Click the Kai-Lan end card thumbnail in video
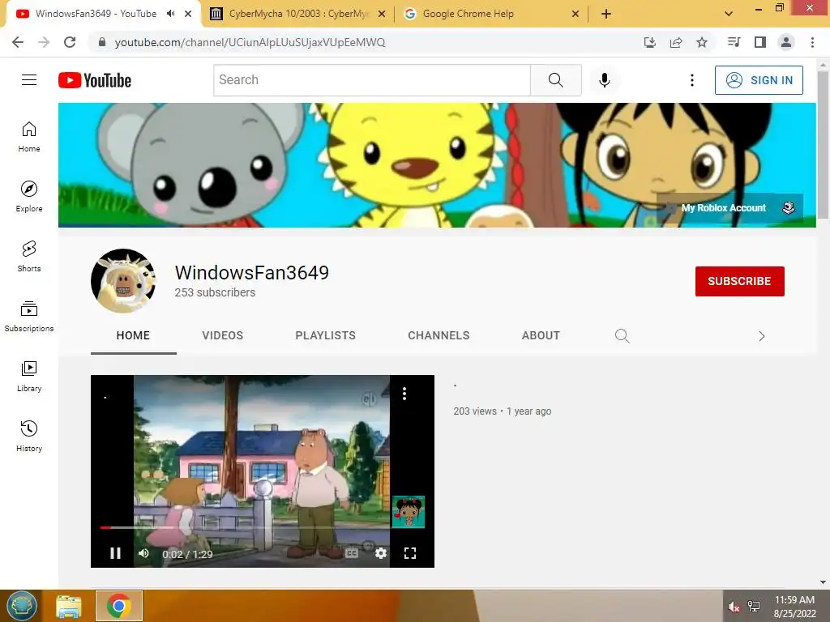830x622 pixels. tap(409, 512)
